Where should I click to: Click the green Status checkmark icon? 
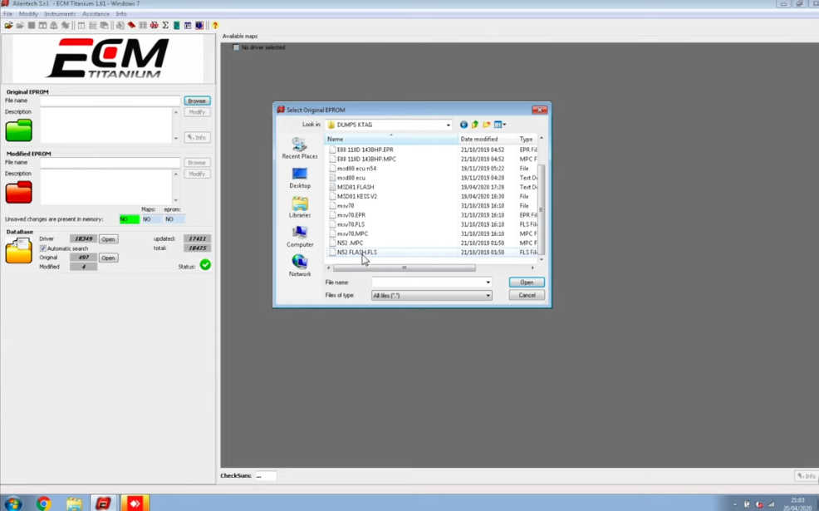205,265
